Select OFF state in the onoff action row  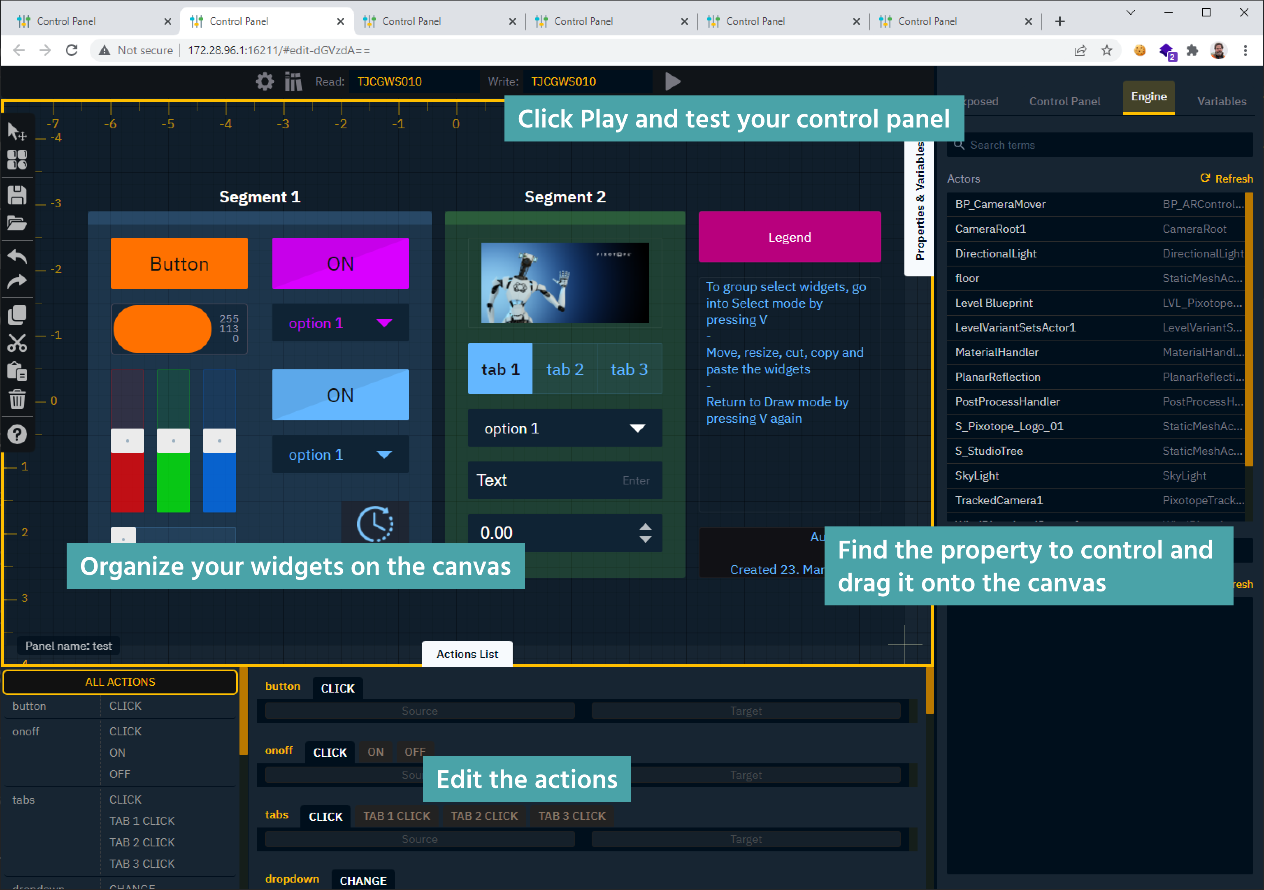point(414,751)
